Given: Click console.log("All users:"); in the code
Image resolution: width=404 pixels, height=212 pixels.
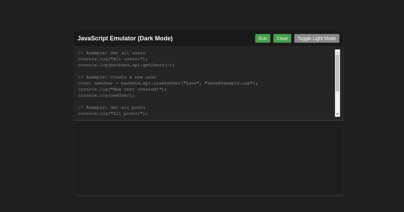Looking at the screenshot, I should click(x=113, y=59).
